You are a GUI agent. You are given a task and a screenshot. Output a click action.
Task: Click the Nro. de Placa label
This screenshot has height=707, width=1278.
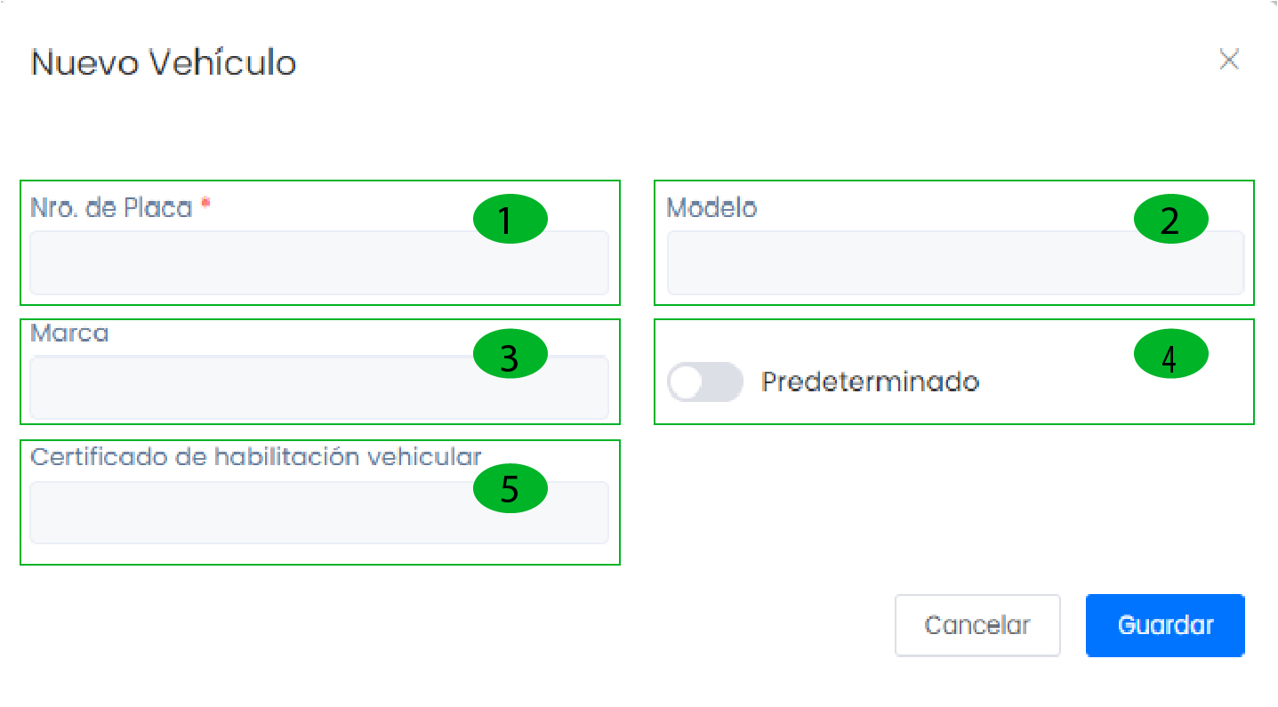(x=111, y=207)
